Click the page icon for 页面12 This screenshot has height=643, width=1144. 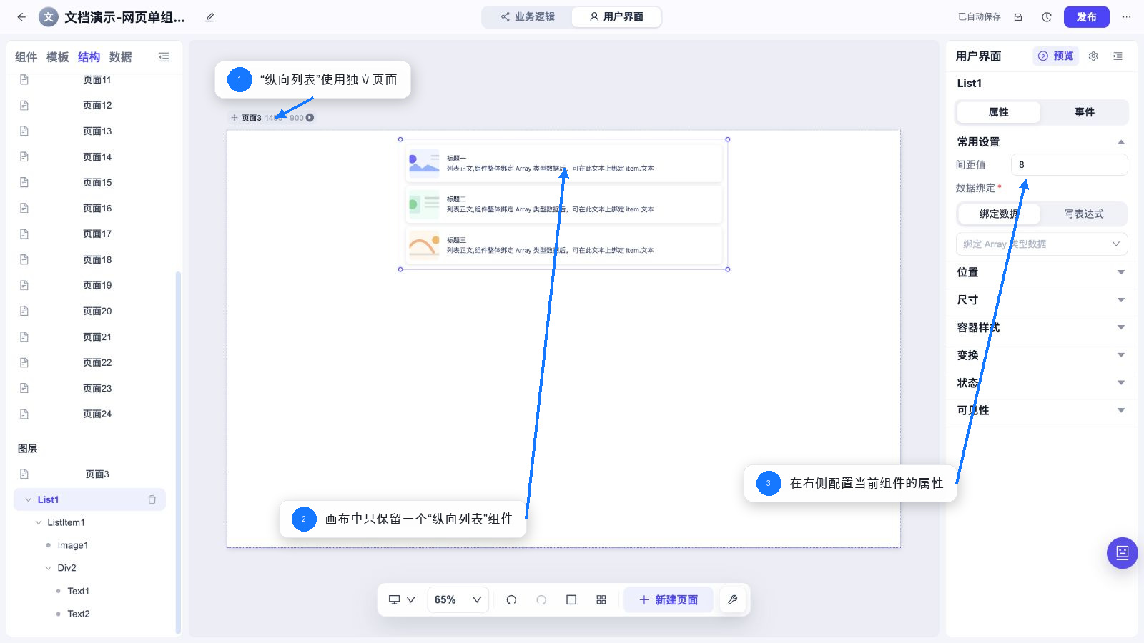[x=24, y=105]
